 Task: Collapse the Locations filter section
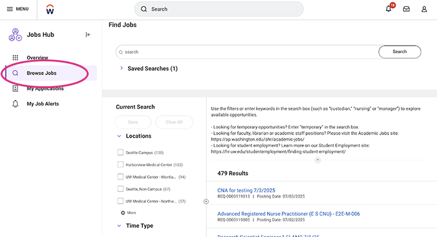coord(119,136)
